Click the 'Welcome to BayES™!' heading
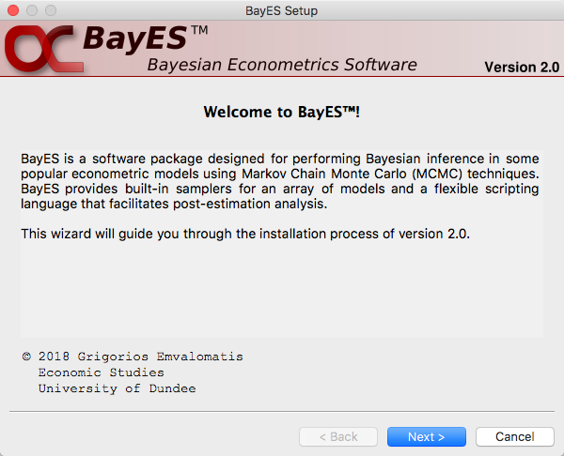Viewport: 564px width, 456px height. pos(282,112)
